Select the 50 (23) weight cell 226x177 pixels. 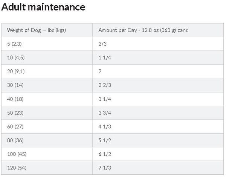[x=47, y=113]
